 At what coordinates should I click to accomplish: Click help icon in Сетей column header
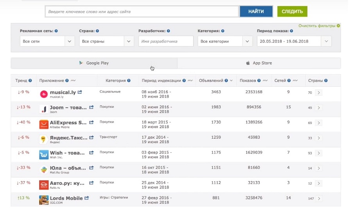pos(289,81)
